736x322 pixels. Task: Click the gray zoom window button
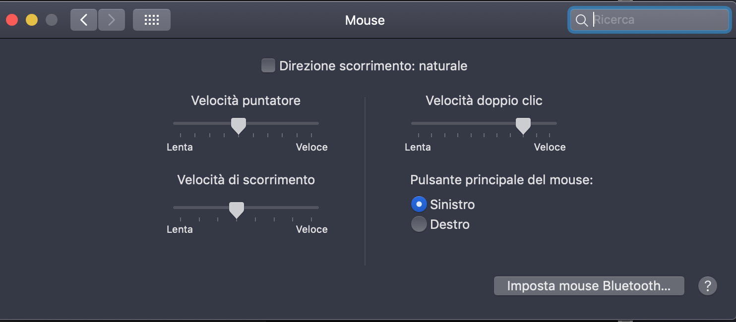[x=52, y=20]
